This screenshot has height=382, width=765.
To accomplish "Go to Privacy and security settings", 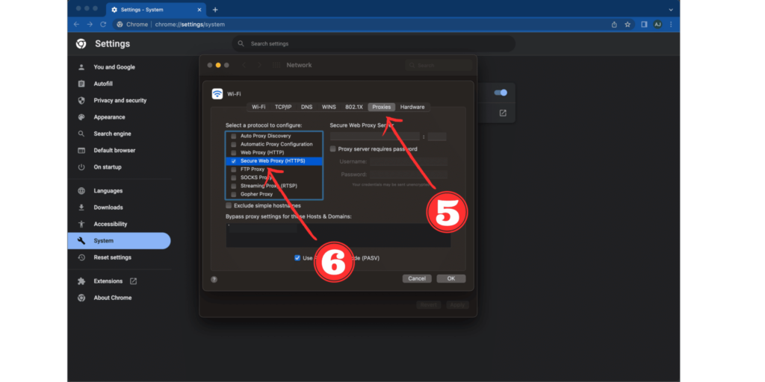I will point(120,101).
